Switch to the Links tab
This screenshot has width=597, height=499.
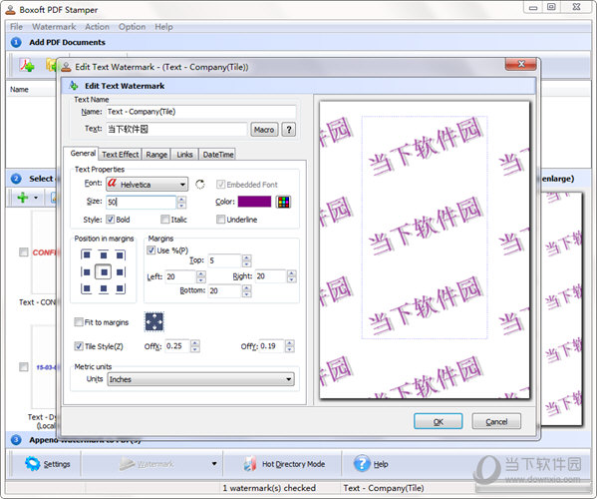point(184,155)
